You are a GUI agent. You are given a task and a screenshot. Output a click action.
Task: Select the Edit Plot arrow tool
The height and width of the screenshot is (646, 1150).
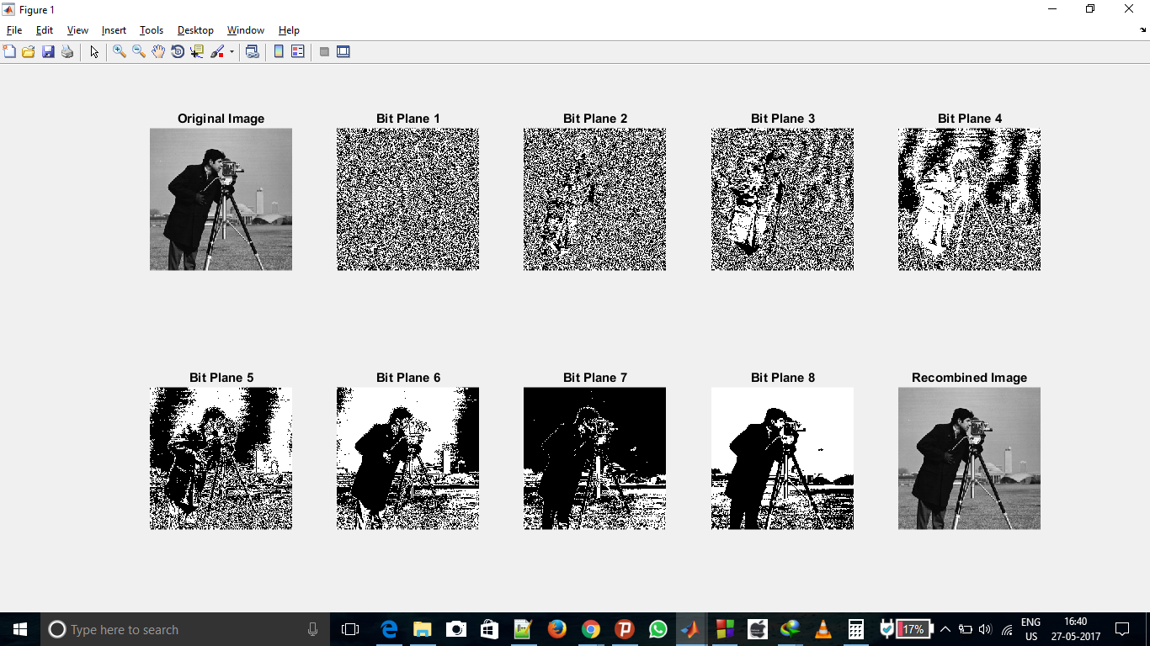94,52
